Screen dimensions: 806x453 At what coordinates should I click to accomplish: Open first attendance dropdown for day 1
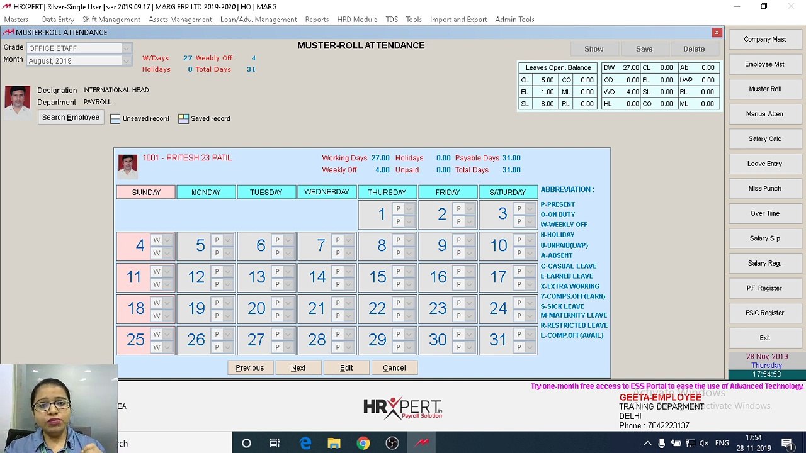coord(409,209)
